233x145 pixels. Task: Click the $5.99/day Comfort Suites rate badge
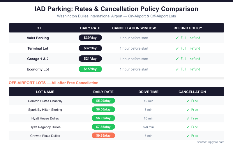tap(103, 101)
